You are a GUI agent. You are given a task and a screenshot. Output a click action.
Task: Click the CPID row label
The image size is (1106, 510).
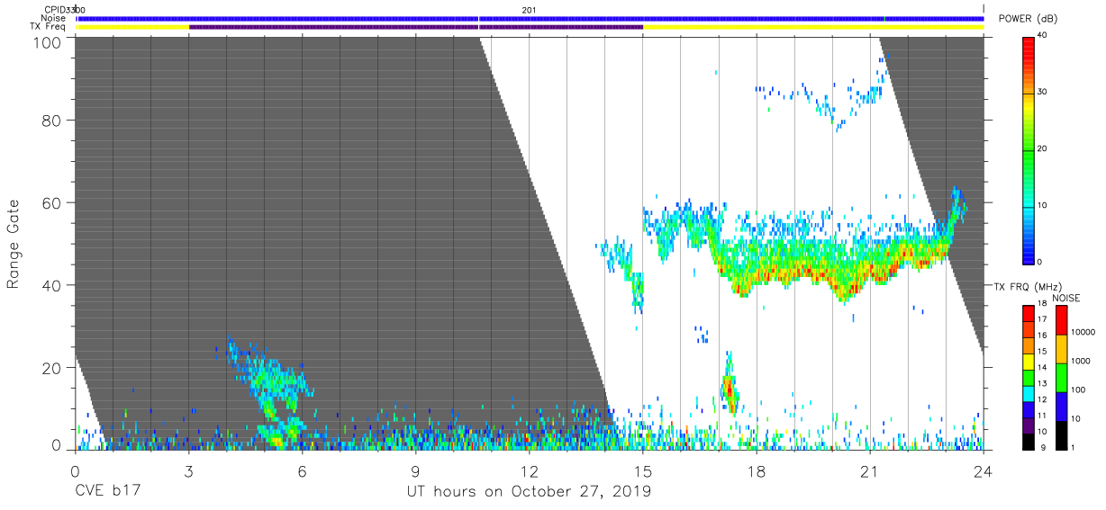57,10
